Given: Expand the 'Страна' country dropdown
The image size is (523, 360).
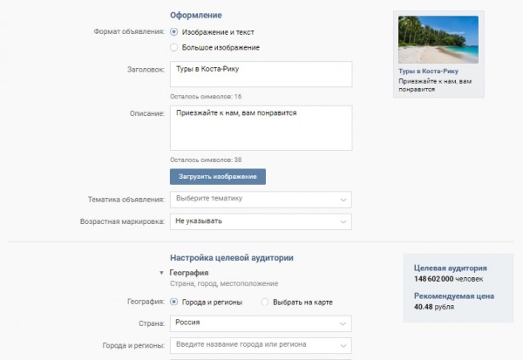Looking at the screenshot, I should click(261, 324).
